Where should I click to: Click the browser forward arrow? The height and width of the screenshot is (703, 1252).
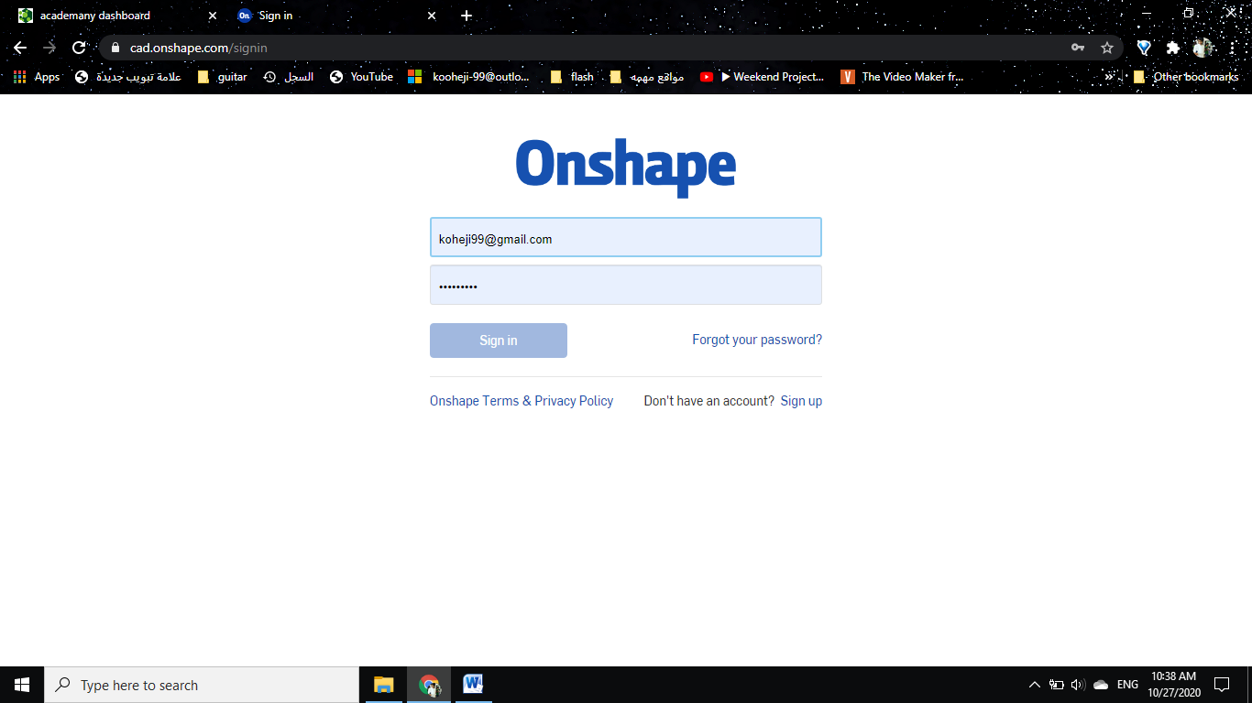(49, 48)
